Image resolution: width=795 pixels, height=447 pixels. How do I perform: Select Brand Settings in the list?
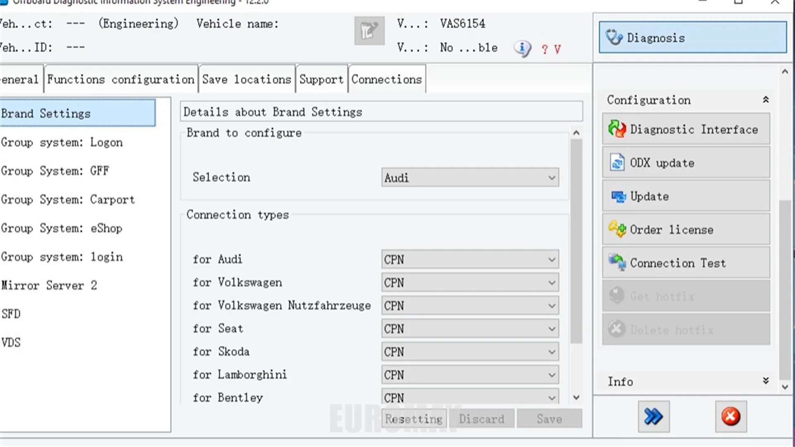click(78, 113)
